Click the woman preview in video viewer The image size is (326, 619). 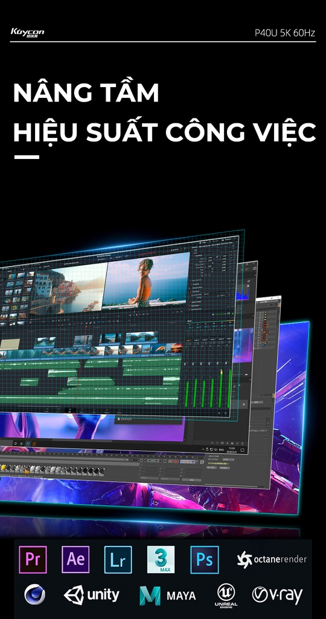[x=145, y=280]
